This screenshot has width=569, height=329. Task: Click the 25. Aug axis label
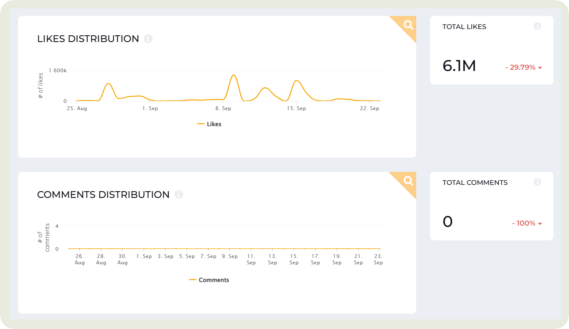click(x=77, y=108)
